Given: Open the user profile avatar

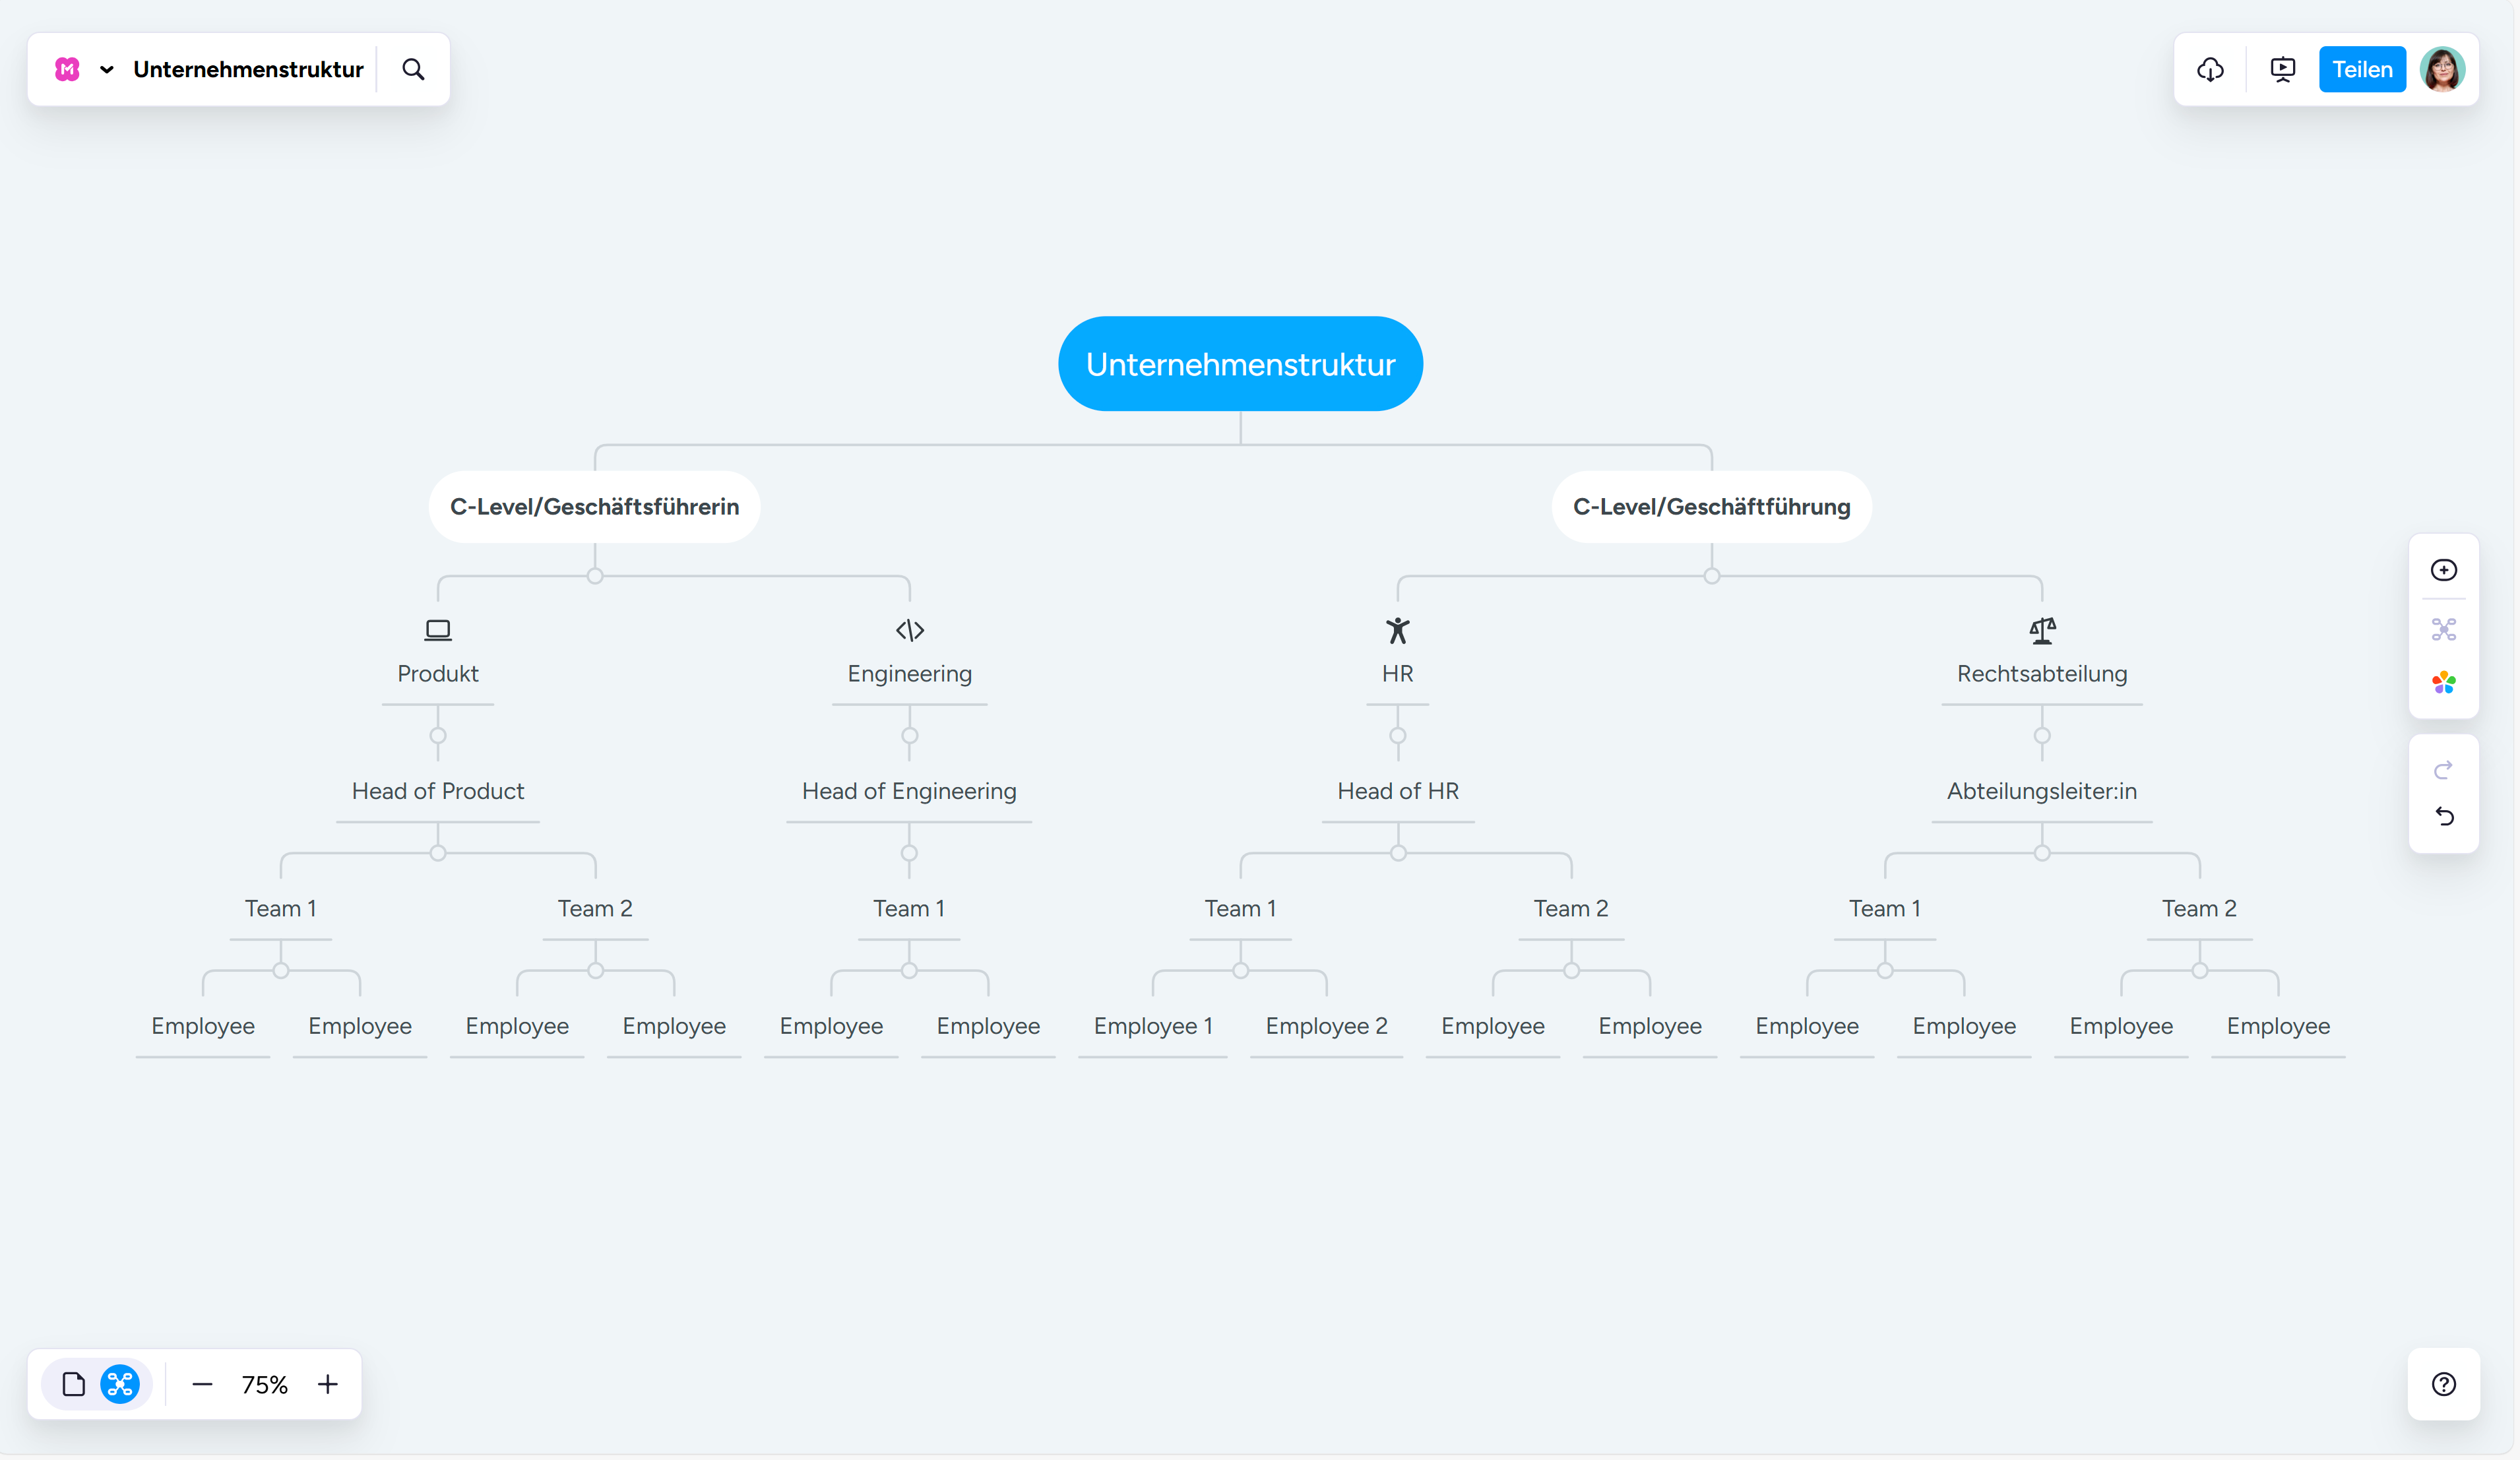Looking at the screenshot, I should click(x=2442, y=69).
